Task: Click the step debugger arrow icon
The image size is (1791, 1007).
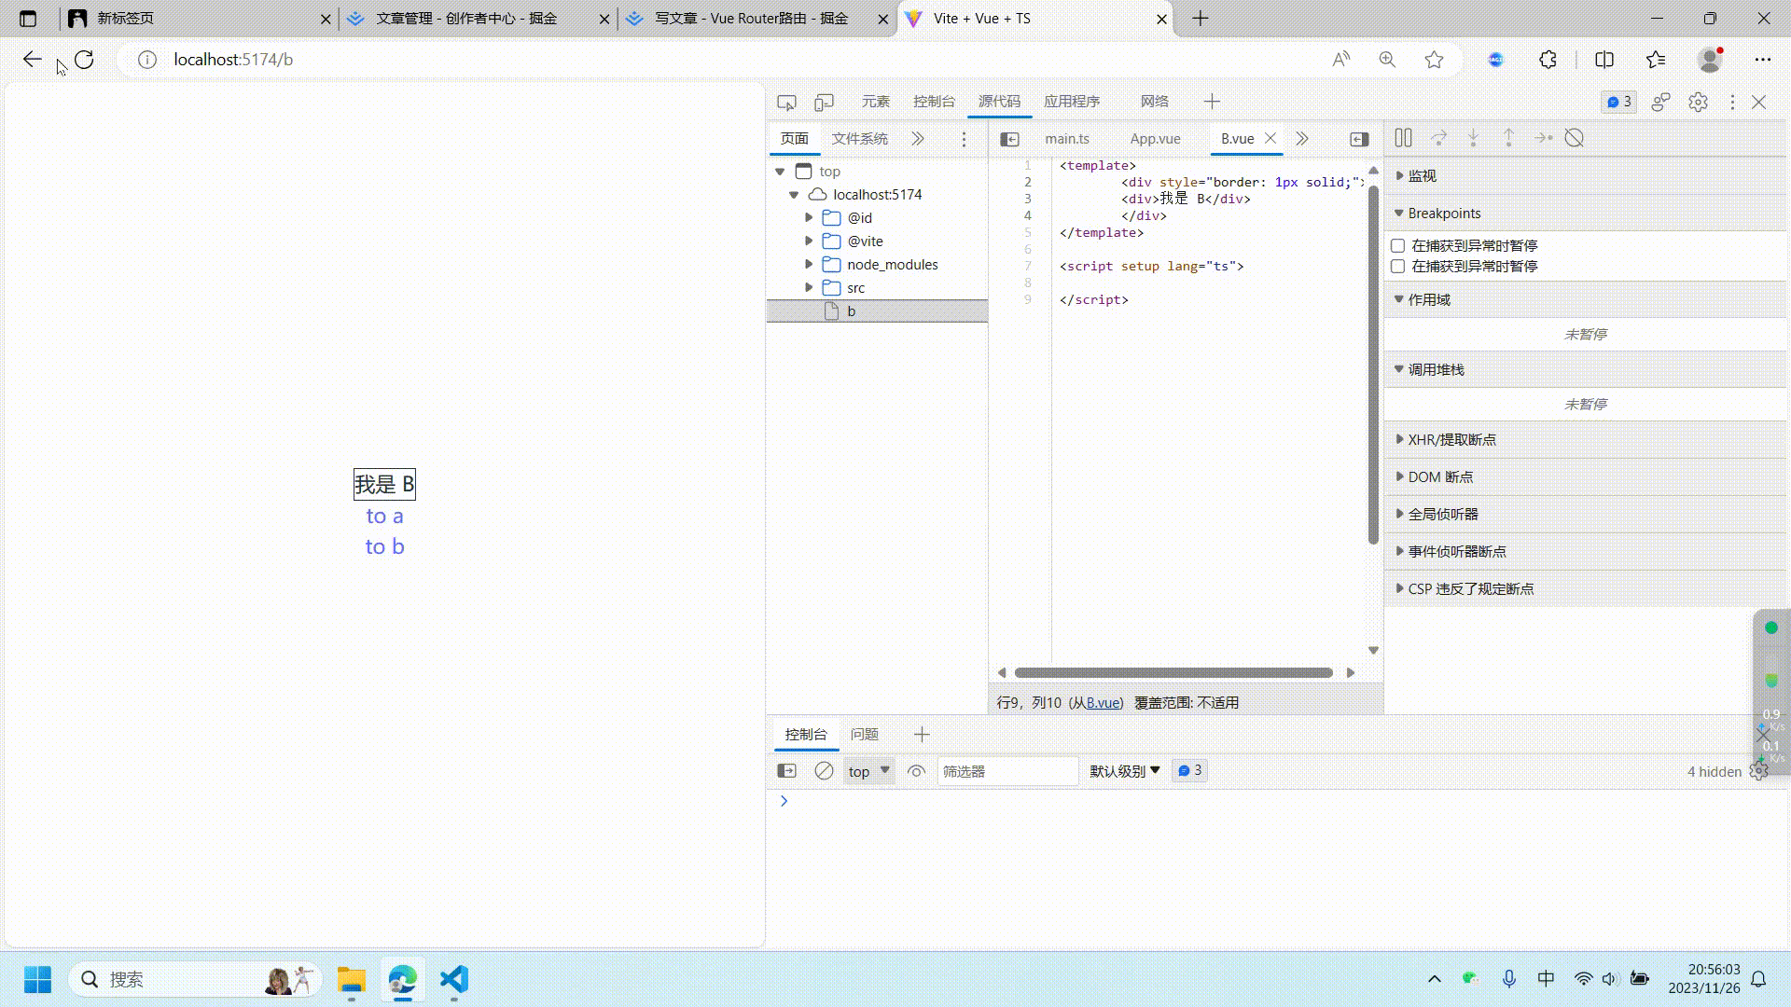Action: 1543,138
